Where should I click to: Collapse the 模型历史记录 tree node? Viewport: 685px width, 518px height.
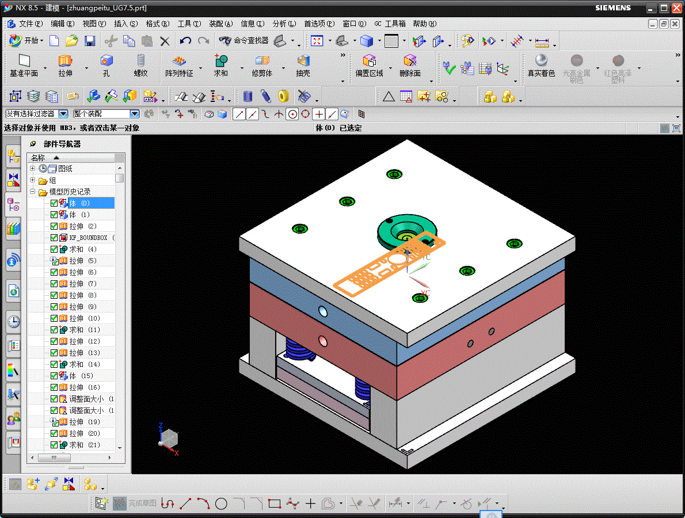pyautogui.click(x=33, y=192)
